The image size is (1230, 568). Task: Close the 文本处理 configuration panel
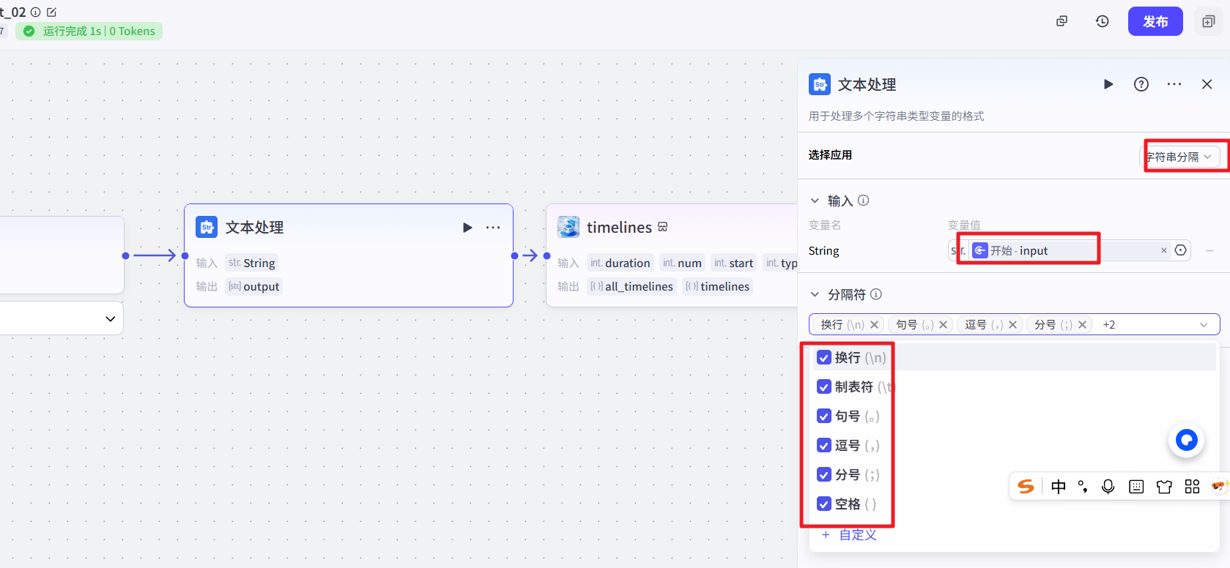[x=1207, y=84]
